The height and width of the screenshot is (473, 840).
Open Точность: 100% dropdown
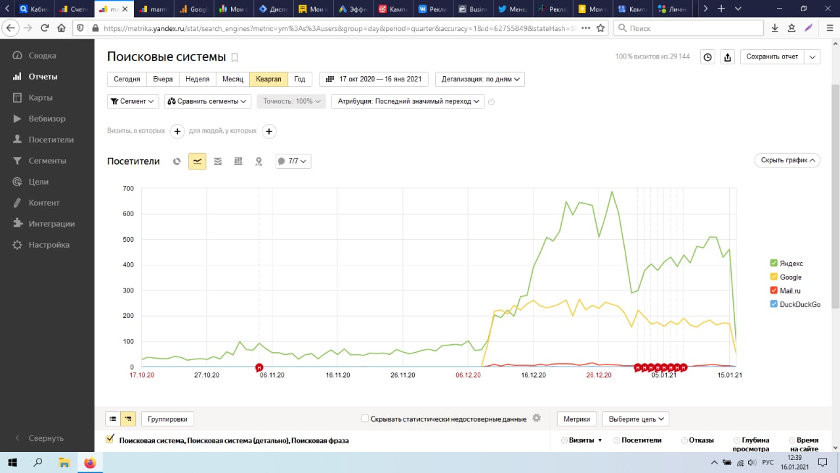pos(291,101)
